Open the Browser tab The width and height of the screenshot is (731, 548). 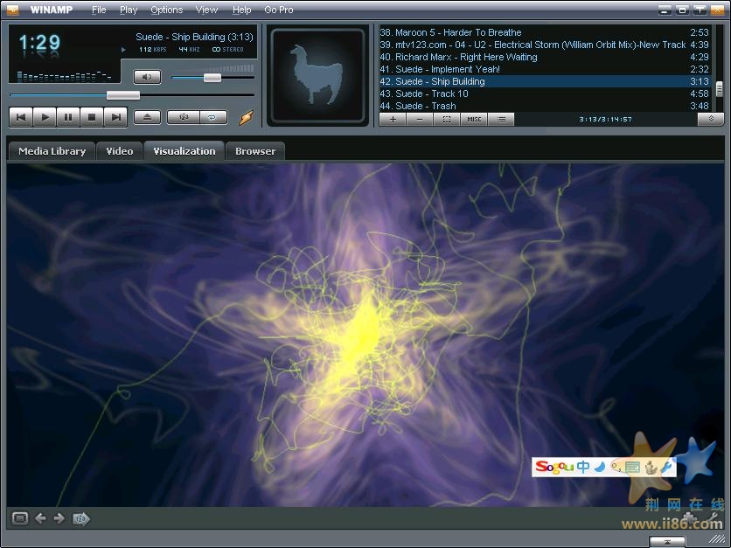[x=255, y=151]
